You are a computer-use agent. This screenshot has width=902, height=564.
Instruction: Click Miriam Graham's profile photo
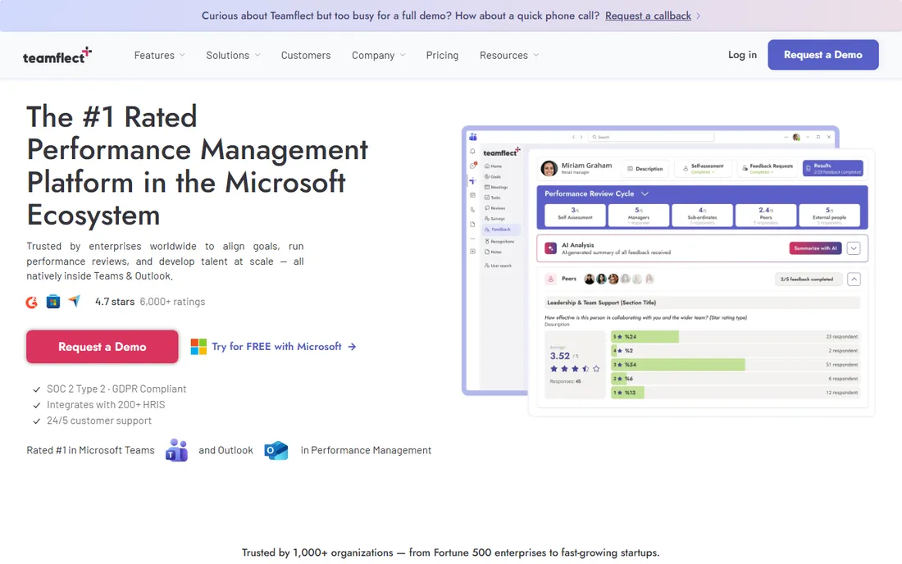(x=549, y=168)
